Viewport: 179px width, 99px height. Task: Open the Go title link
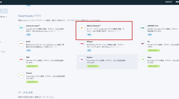click(x=148, y=41)
